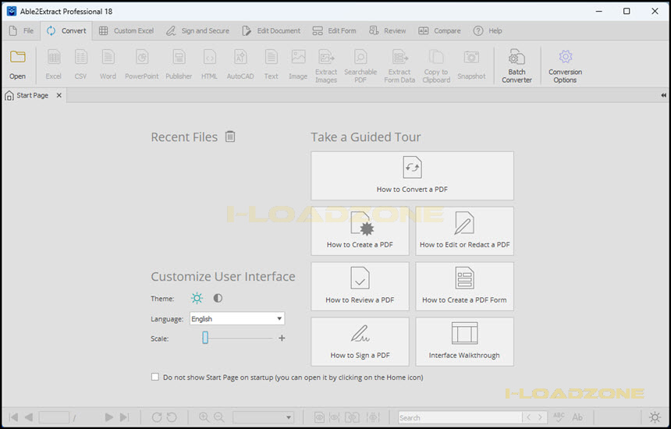
Task: Collapse side panel double-arrow icon
Action: 663,95
